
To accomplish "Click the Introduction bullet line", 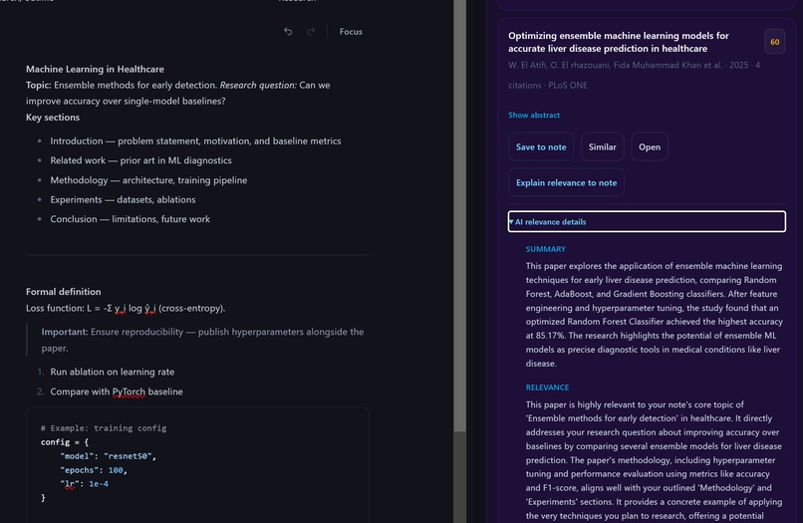I will [195, 140].
